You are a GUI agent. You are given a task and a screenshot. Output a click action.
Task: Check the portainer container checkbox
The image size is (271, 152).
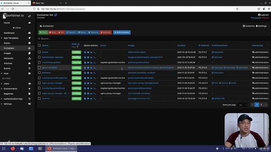pyautogui.click(x=39, y=73)
